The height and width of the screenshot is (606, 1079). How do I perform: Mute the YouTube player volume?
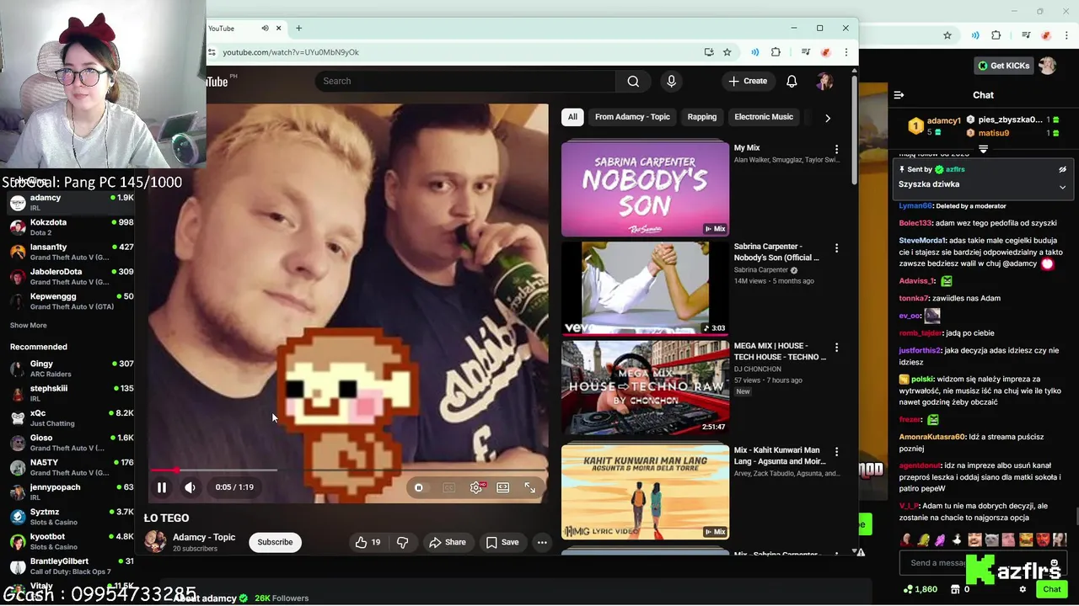(x=191, y=487)
